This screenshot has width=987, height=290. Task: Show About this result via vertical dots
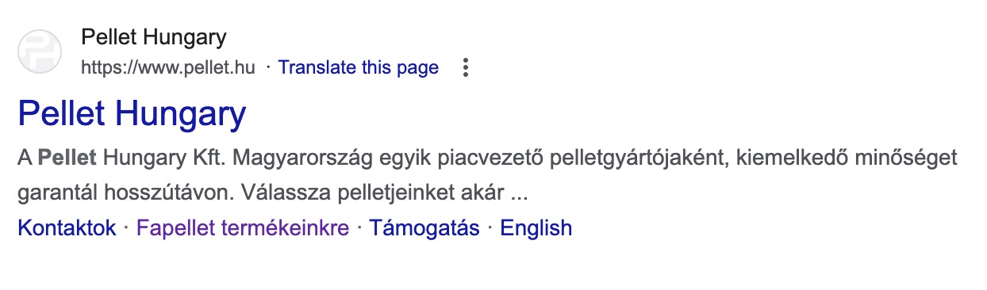click(x=466, y=68)
